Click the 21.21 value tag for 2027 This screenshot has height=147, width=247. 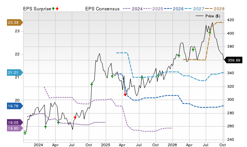[15, 73]
